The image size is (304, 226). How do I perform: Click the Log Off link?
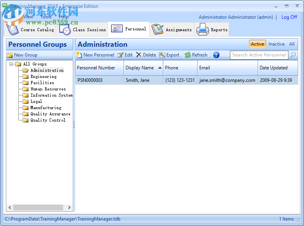click(289, 17)
